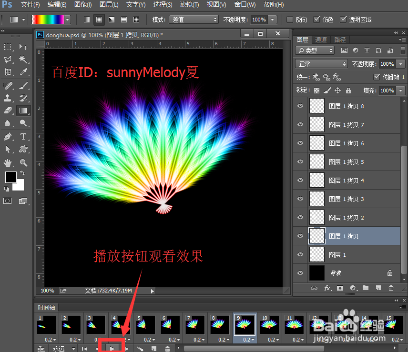Click the black foreground color swatch
The width and height of the screenshot is (408, 352).
[x=11, y=177]
